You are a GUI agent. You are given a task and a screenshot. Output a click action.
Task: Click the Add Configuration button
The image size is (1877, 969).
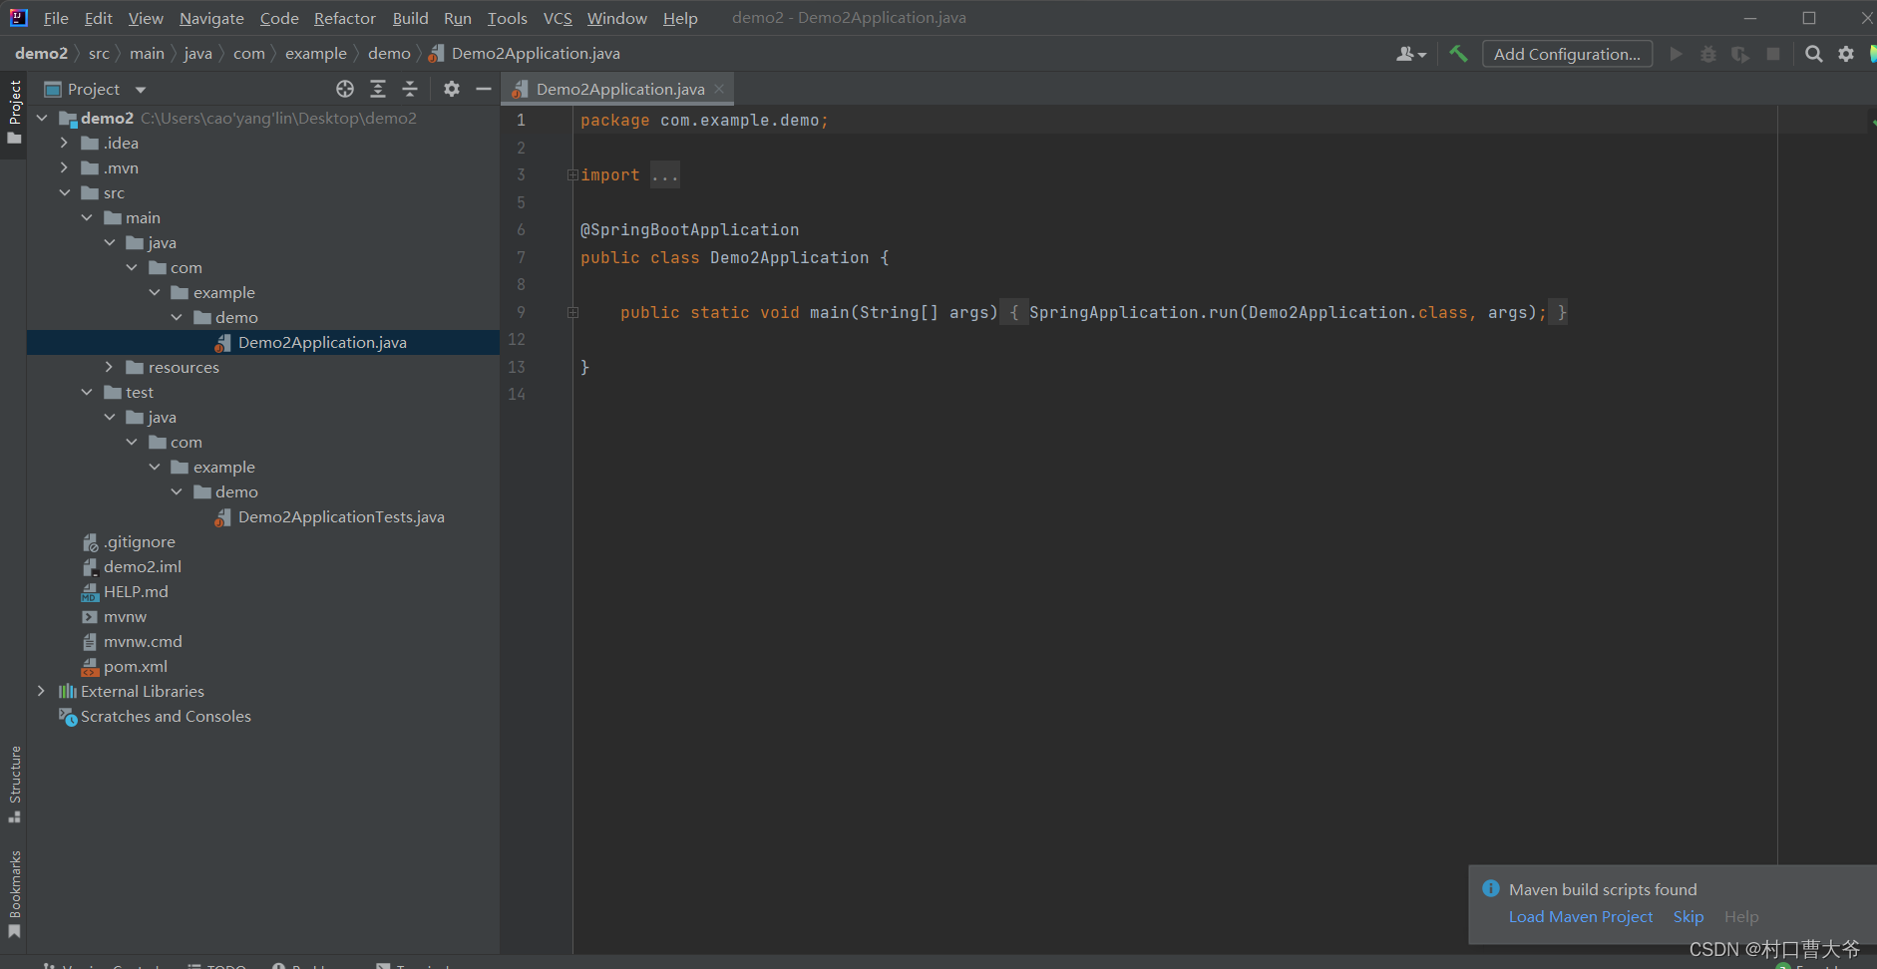pos(1566,54)
